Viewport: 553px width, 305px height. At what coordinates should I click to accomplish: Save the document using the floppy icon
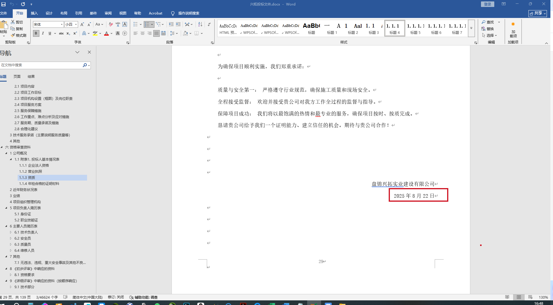3,4
